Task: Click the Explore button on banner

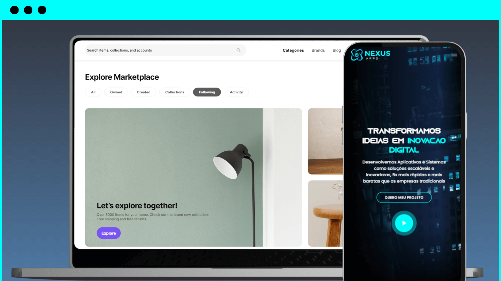Action: [x=109, y=233]
